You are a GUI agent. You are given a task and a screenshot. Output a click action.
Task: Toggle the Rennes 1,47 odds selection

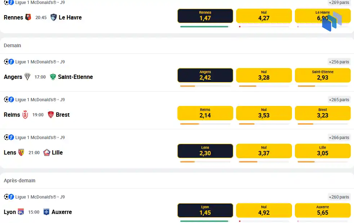pyautogui.click(x=205, y=16)
